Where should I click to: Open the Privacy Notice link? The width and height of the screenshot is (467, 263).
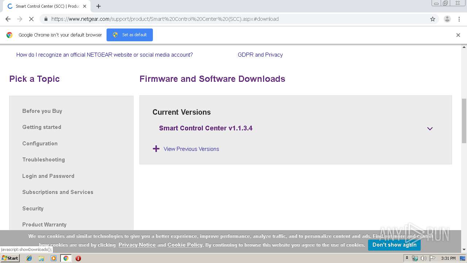137,245
